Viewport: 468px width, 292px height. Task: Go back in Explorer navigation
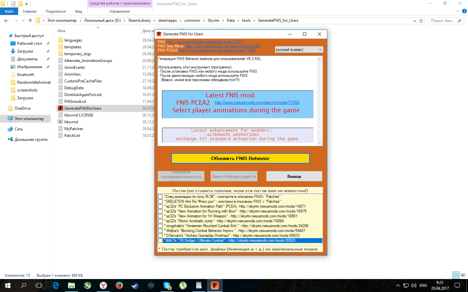6,20
